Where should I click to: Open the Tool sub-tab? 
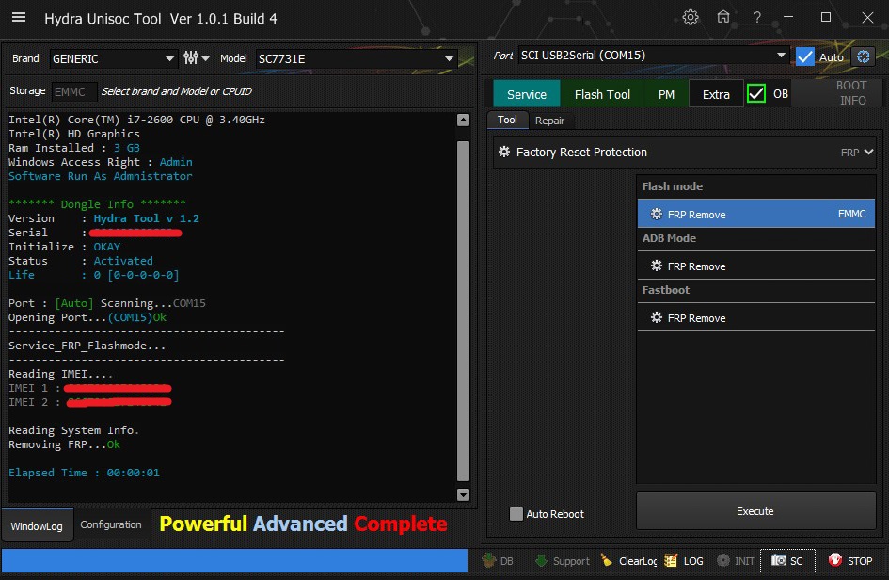(507, 120)
